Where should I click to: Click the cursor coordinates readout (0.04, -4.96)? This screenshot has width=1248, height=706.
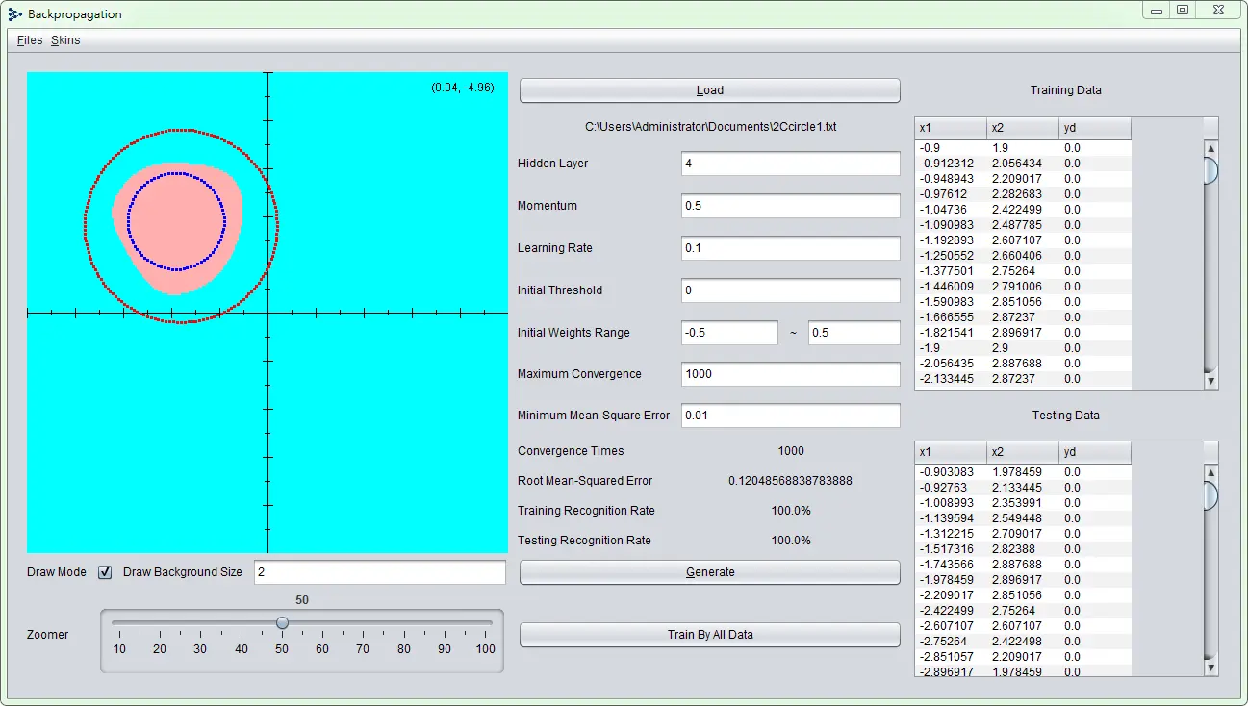point(463,88)
